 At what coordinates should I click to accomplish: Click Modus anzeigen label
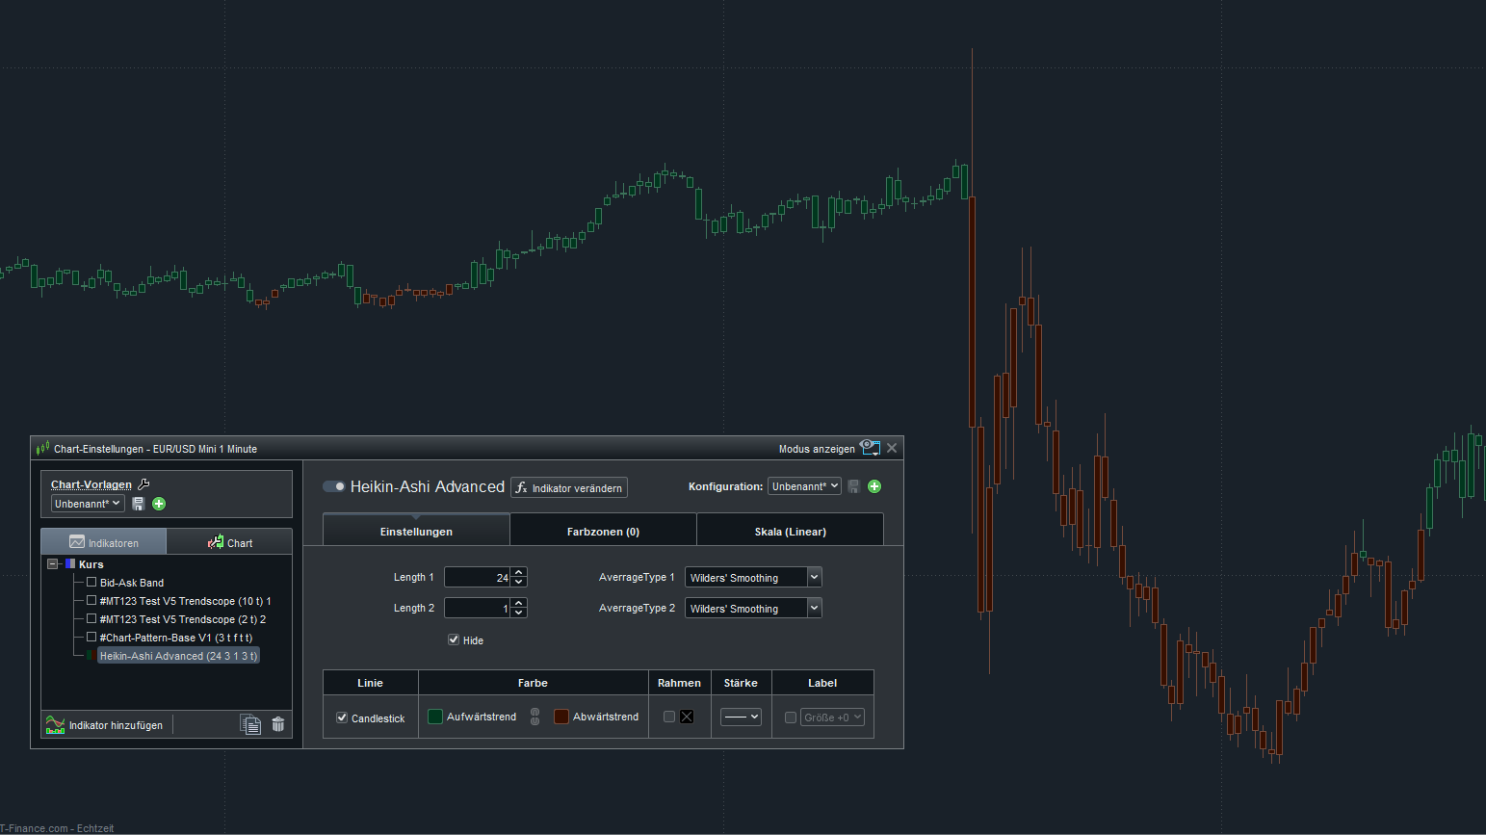click(x=817, y=449)
